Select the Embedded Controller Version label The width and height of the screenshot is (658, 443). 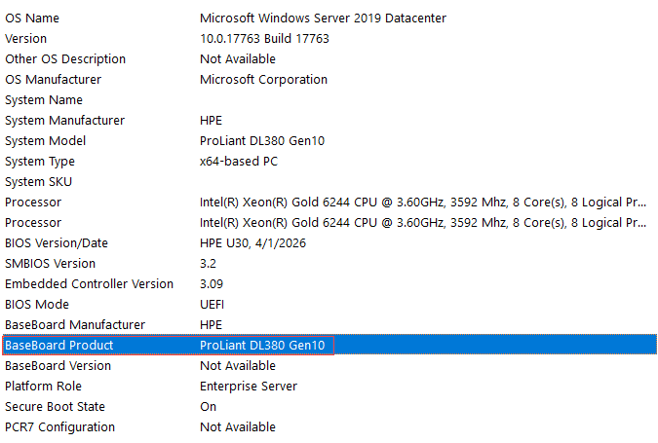(89, 284)
